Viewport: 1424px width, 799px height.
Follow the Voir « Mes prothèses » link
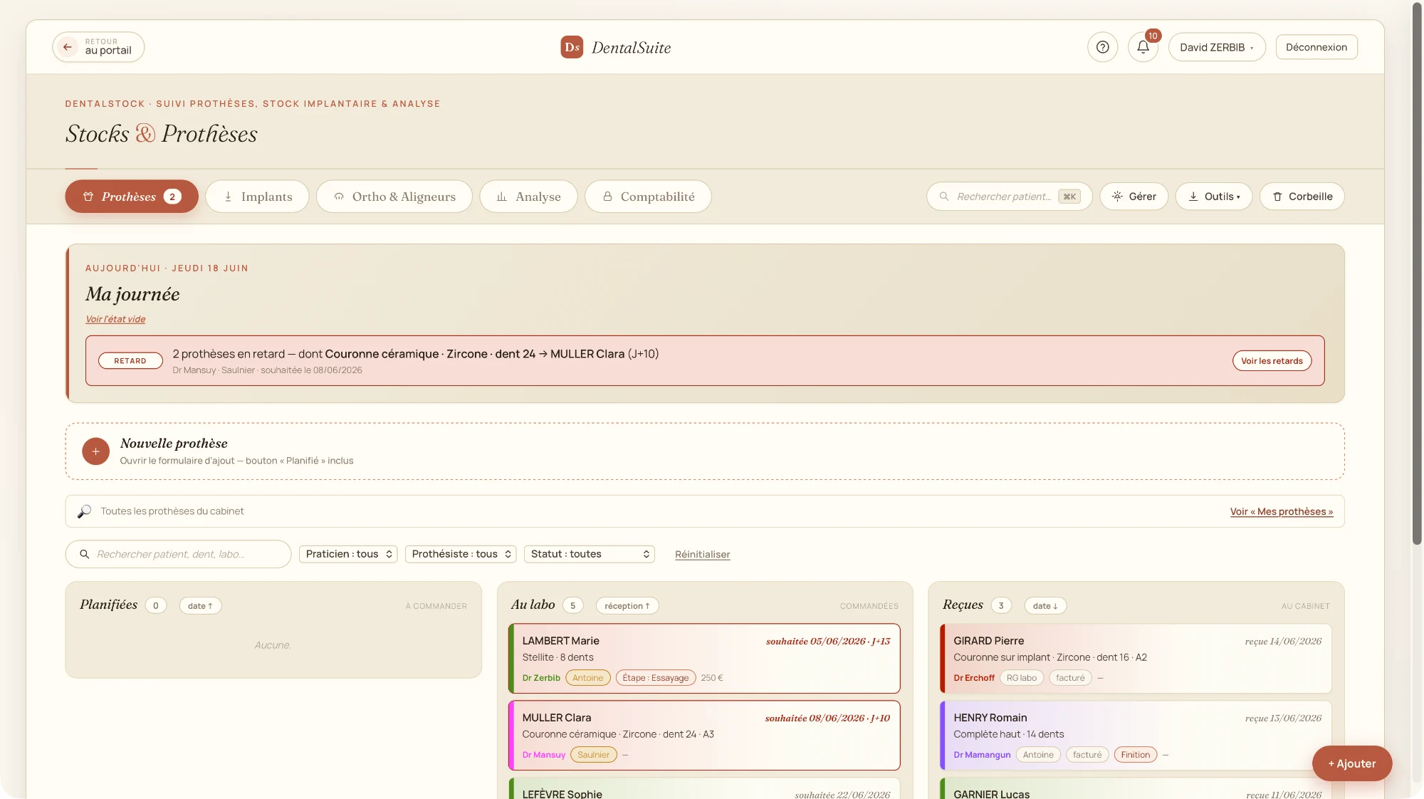[1282, 511]
